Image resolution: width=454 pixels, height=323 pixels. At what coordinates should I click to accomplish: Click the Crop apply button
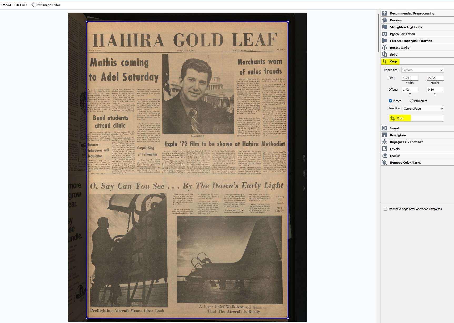[x=417, y=118]
